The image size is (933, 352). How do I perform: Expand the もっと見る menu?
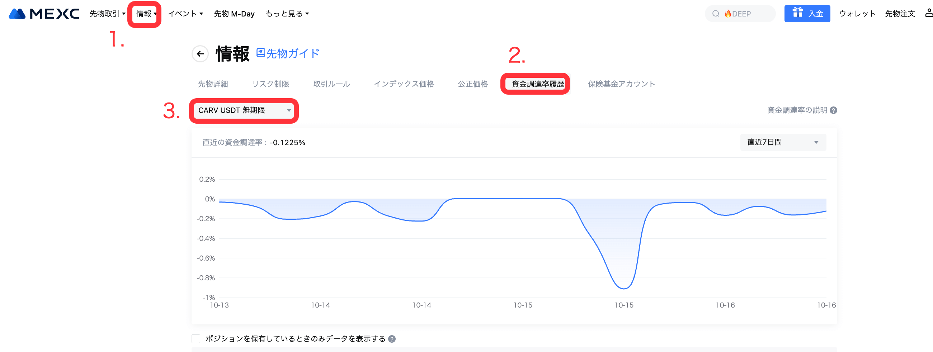coord(287,14)
